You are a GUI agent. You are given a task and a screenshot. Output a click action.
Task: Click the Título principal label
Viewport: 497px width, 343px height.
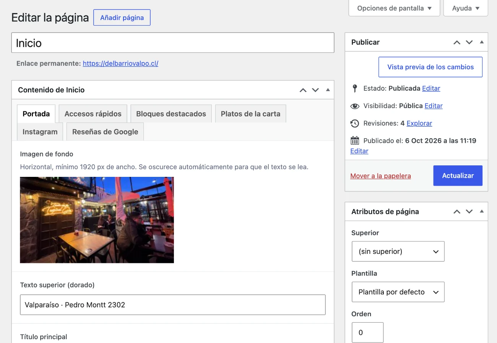click(x=44, y=337)
